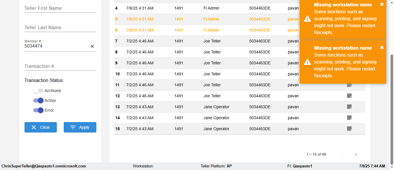This screenshot has width=394, height=170.
Task: Close the lower Missing workstation name alert
Action: point(382,48)
